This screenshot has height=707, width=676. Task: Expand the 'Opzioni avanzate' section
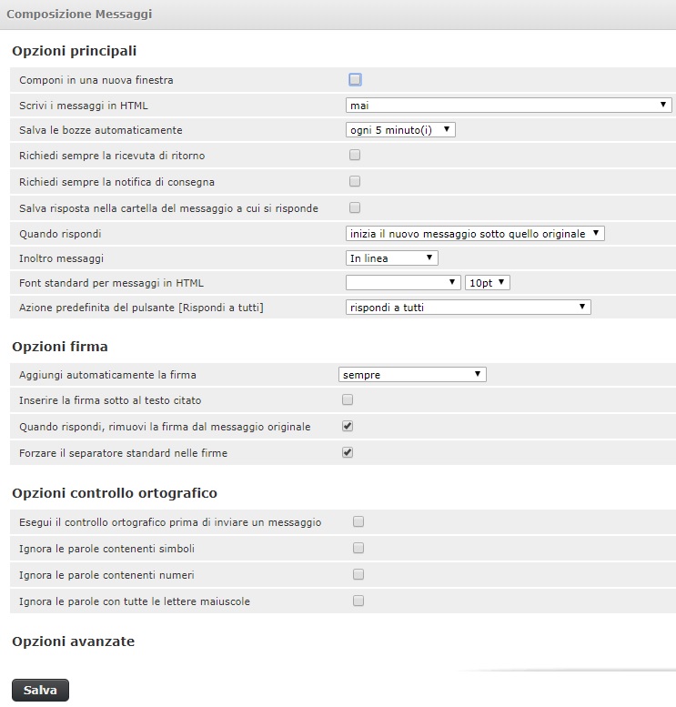tap(73, 641)
